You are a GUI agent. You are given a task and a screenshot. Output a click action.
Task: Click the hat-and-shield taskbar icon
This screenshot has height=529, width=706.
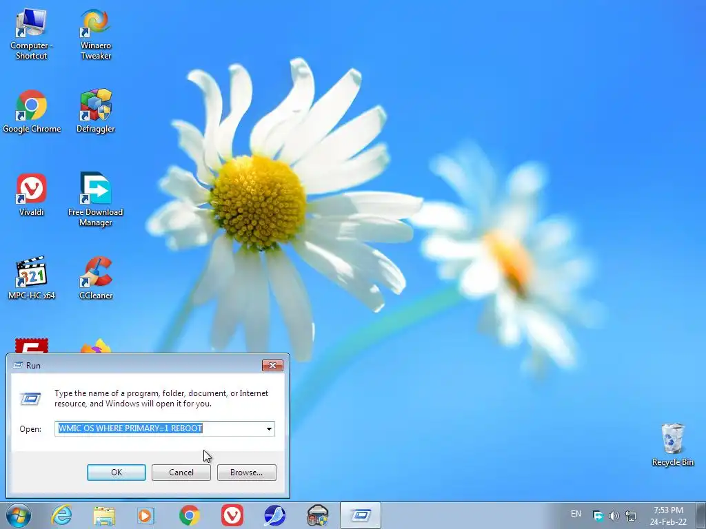point(317,515)
